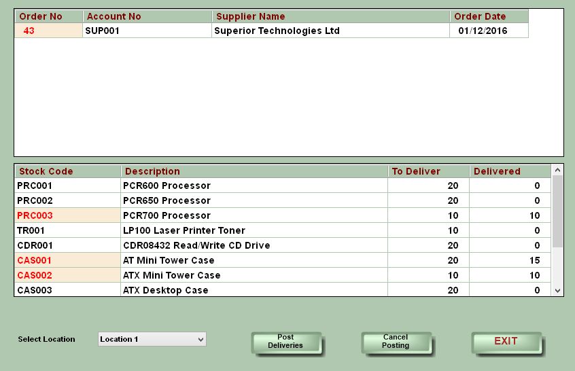Click the stock list scrollbar thumb
575x371 pixels.
(557, 211)
